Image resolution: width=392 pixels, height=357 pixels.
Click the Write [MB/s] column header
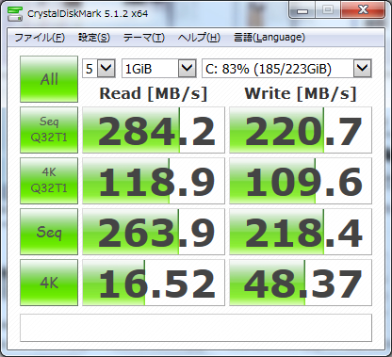coord(301,93)
